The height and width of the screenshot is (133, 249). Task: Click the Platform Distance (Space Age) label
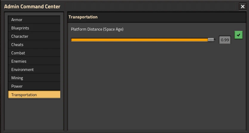[97, 29]
